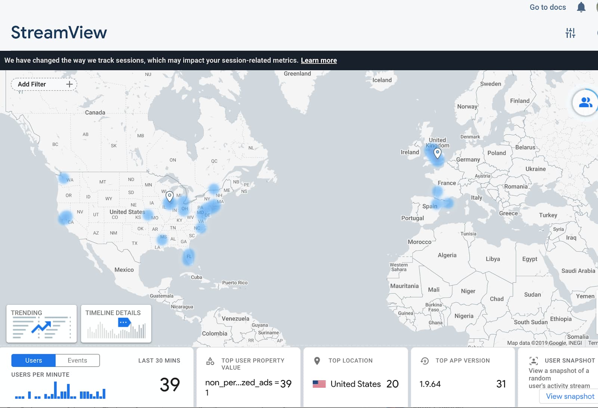Switch to the Users tab

click(x=34, y=361)
